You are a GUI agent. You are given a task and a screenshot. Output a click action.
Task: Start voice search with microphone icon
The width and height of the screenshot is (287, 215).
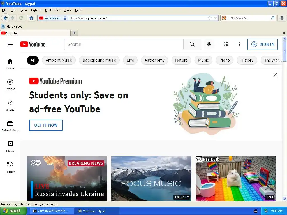tap(209, 44)
